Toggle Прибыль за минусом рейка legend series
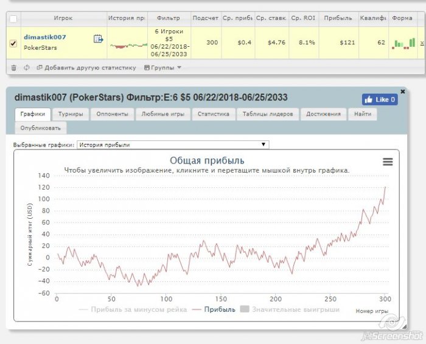 133,309
